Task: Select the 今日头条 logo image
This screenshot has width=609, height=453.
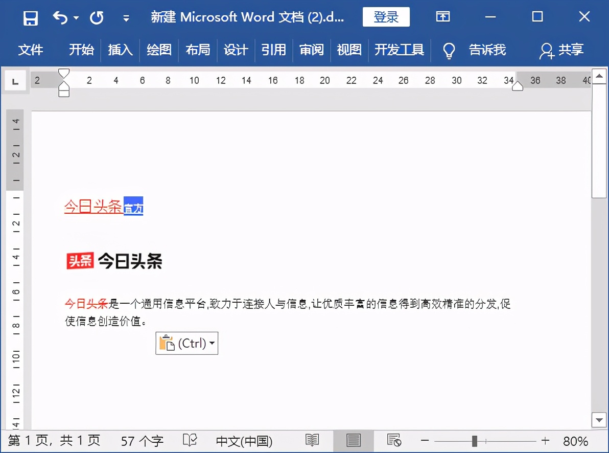Action: tap(114, 261)
